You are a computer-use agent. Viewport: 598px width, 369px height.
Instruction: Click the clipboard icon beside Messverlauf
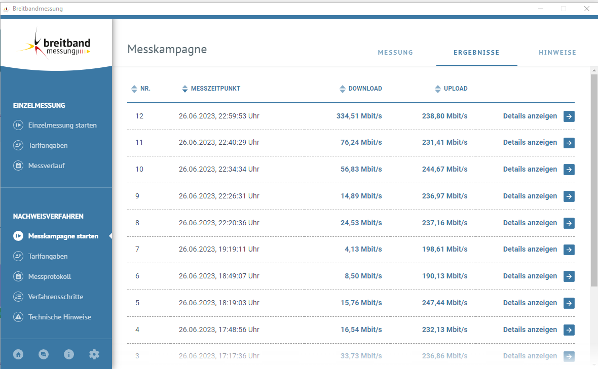pyautogui.click(x=18, y=166)
